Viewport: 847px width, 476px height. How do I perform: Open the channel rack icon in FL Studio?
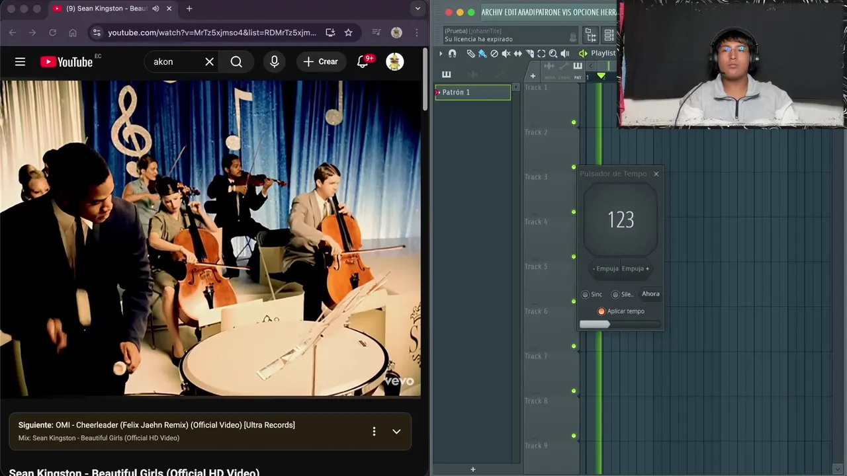pyautogui.click(x=609, y=35)
